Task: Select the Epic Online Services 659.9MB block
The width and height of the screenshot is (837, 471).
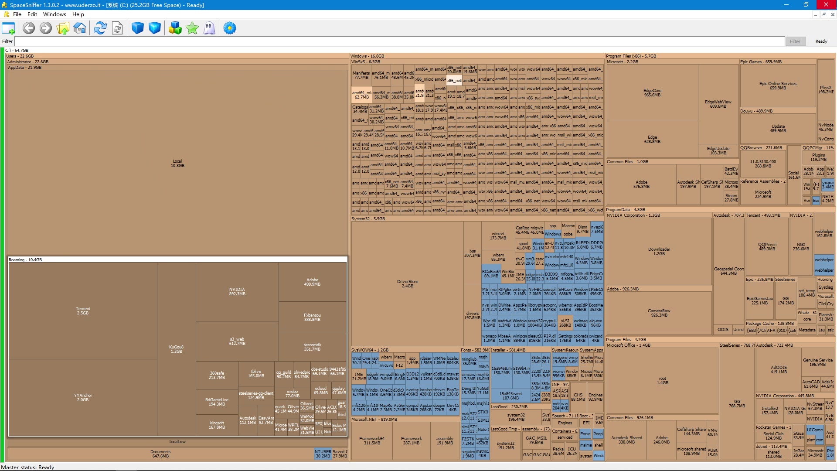Action: pyautogui.click(x=778, y=85)
